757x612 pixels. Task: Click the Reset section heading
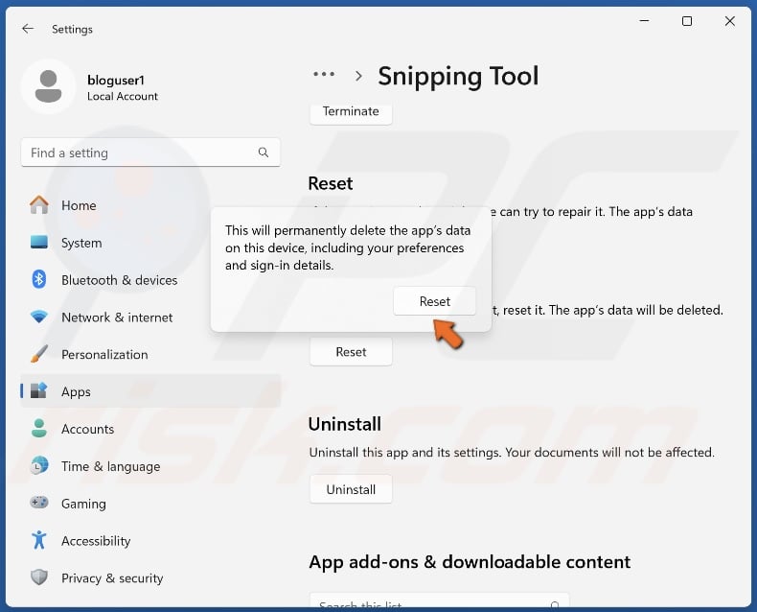point(331,183)
